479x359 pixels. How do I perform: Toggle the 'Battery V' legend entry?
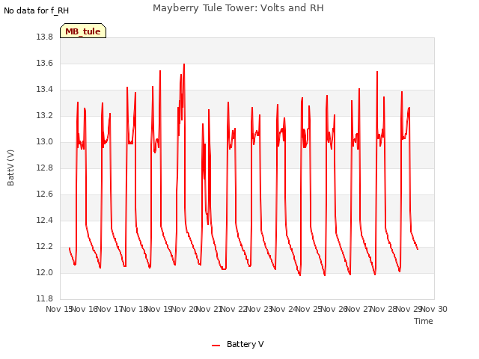pos(238,344)
